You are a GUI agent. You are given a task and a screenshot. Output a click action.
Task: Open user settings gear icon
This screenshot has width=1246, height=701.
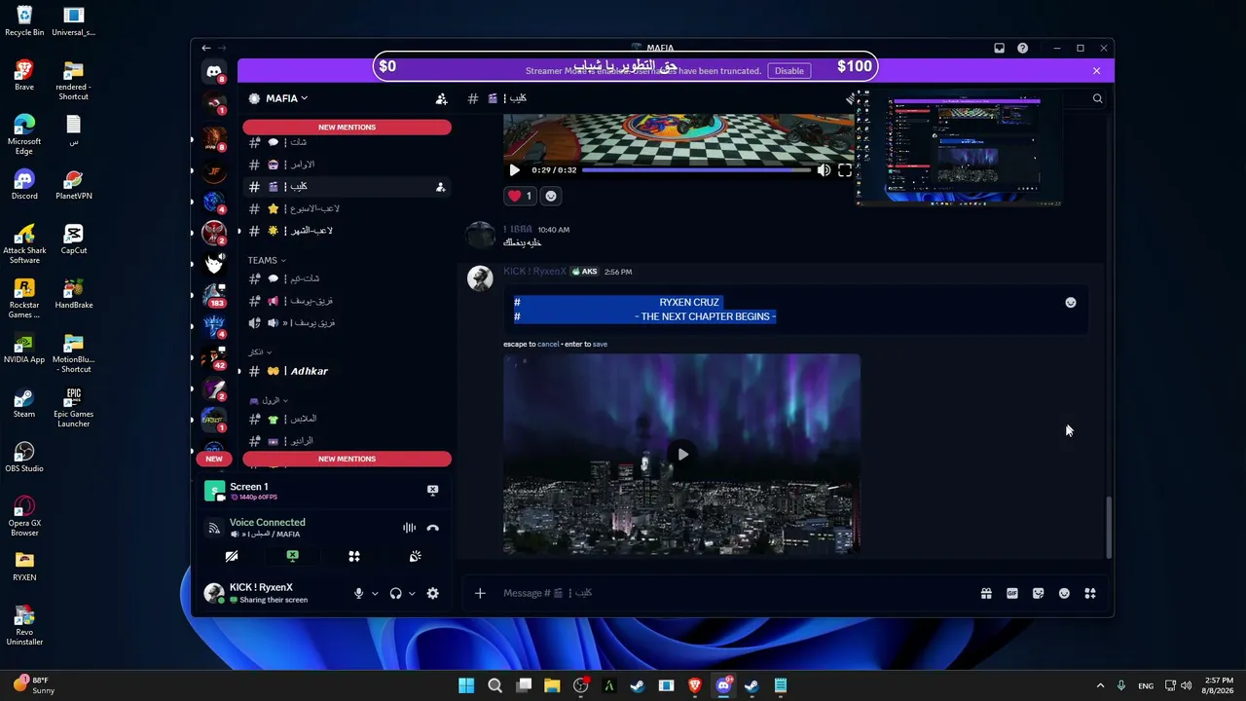(x=432, y=593)
